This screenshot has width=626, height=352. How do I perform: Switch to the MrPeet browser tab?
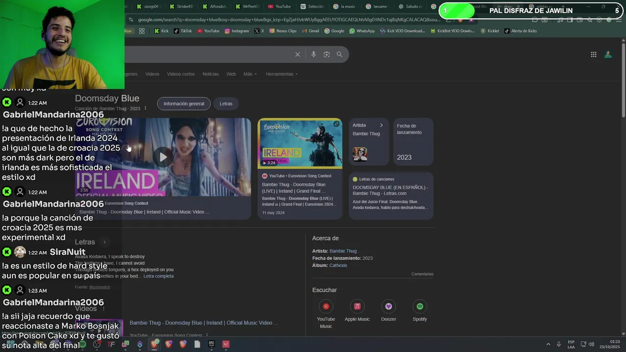click(247, 6)
